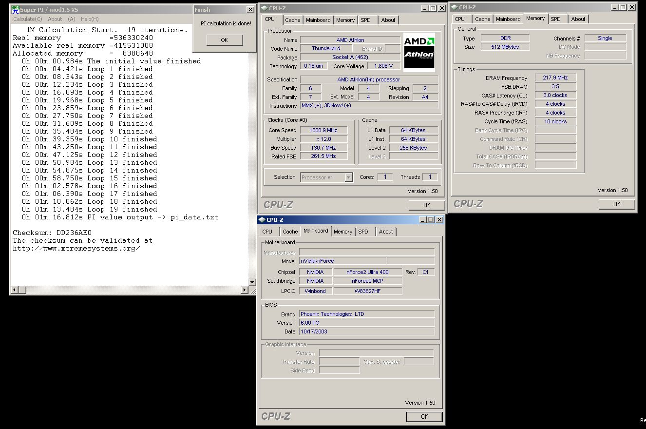The image size is (646, 429).
Task: Open the Calculate(C) menu in Super PI
Action: point(28,19)
